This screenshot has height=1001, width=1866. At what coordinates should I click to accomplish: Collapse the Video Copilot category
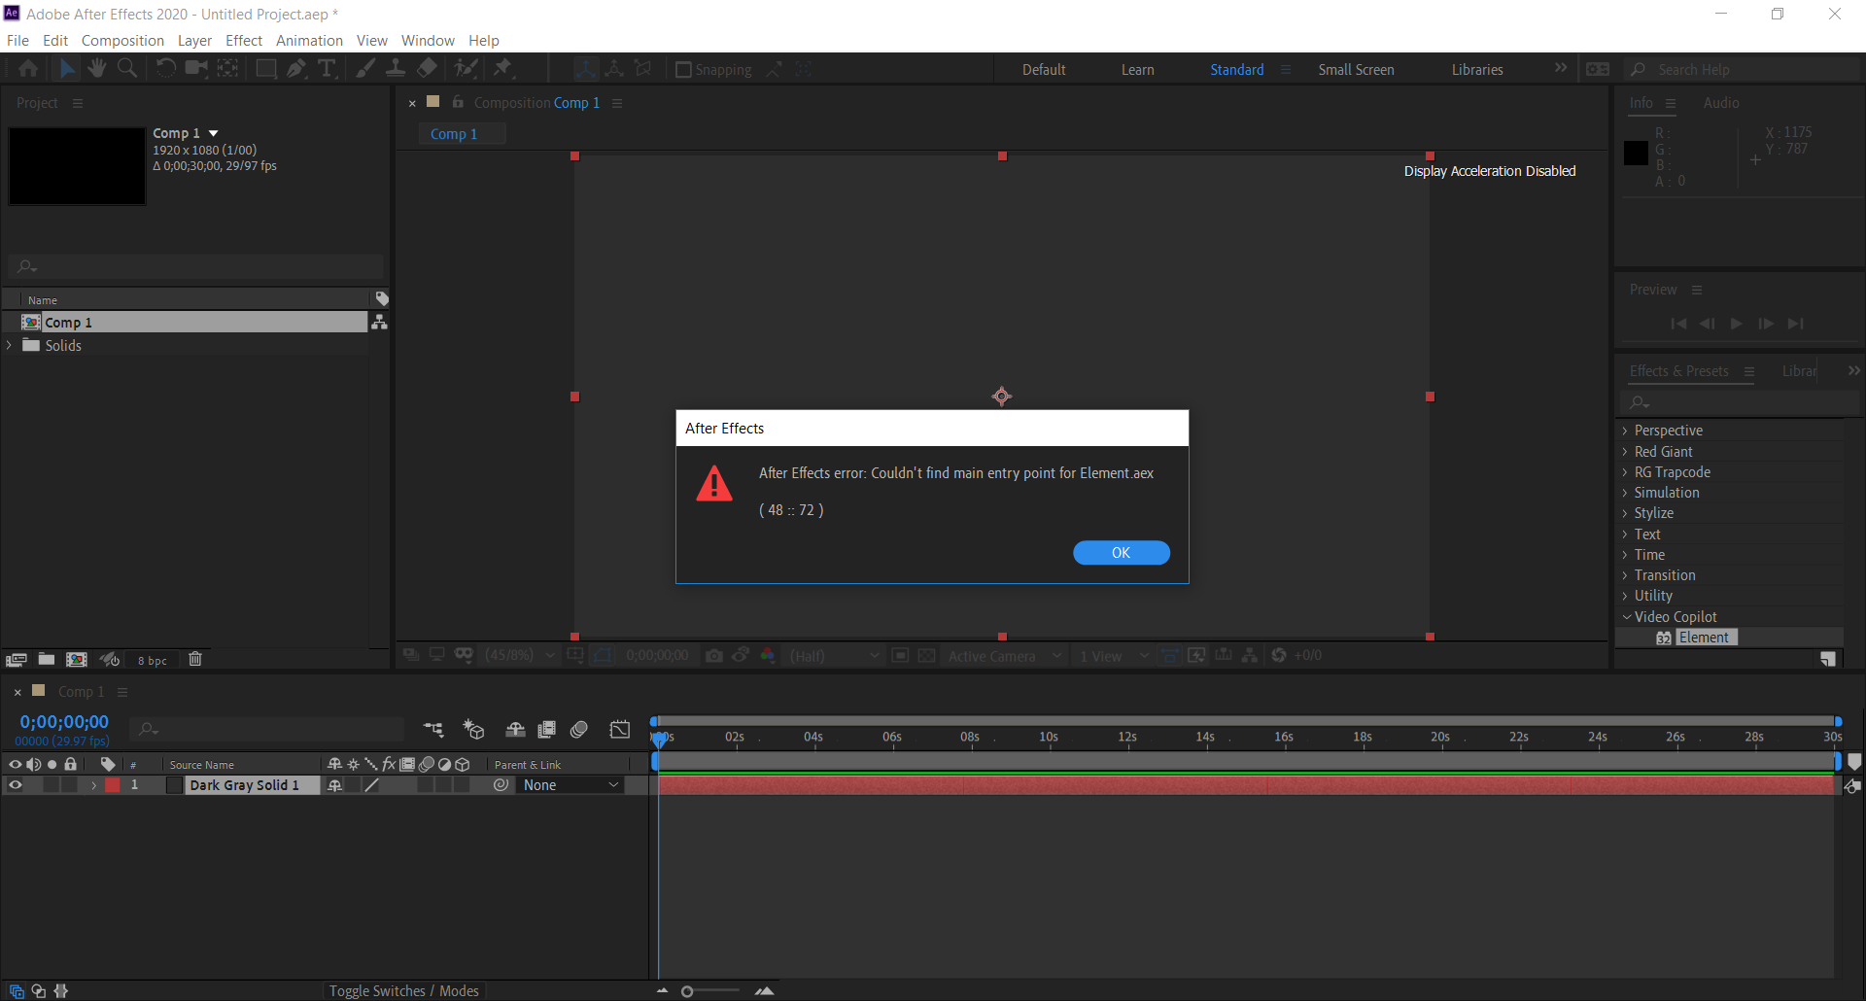coord(1626,617)
